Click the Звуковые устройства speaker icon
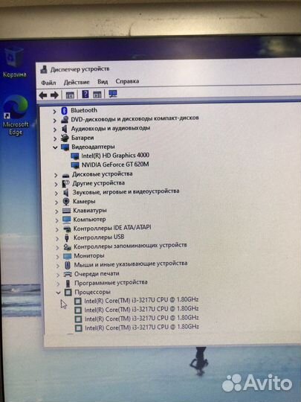The height and width of the screenshot is (402, 301). tap(66, 193)
